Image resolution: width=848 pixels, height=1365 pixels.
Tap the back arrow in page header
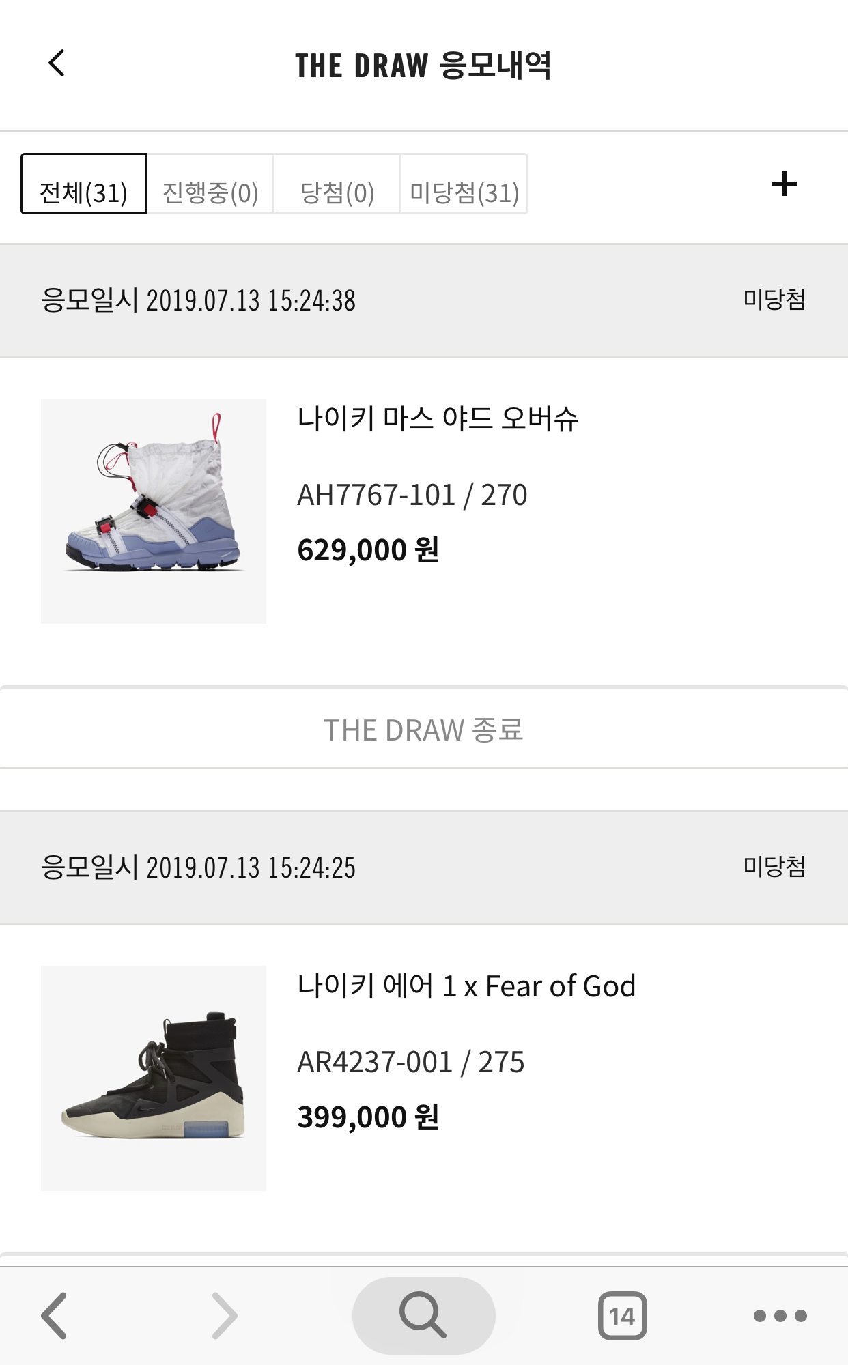tap(57, 63)
